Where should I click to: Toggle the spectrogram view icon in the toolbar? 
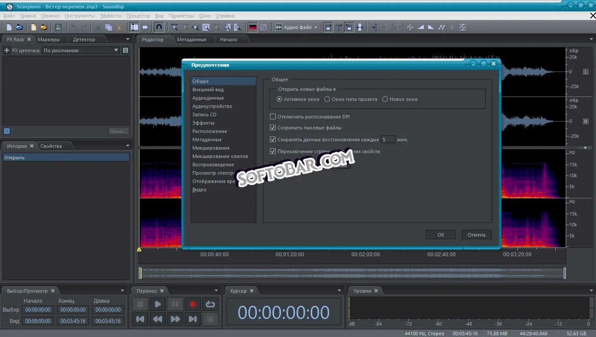[x=253, y=27]
